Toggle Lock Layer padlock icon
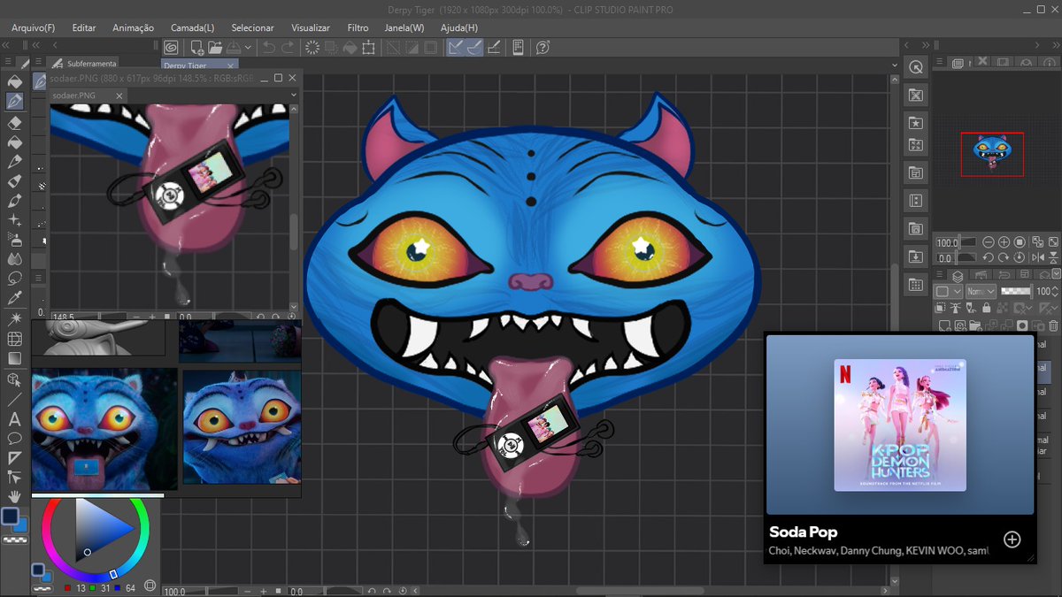Screen dimensions: 1062x597 coord(986,309)
